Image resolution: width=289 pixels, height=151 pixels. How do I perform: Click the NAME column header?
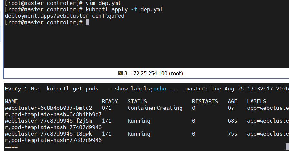(11, 102)
